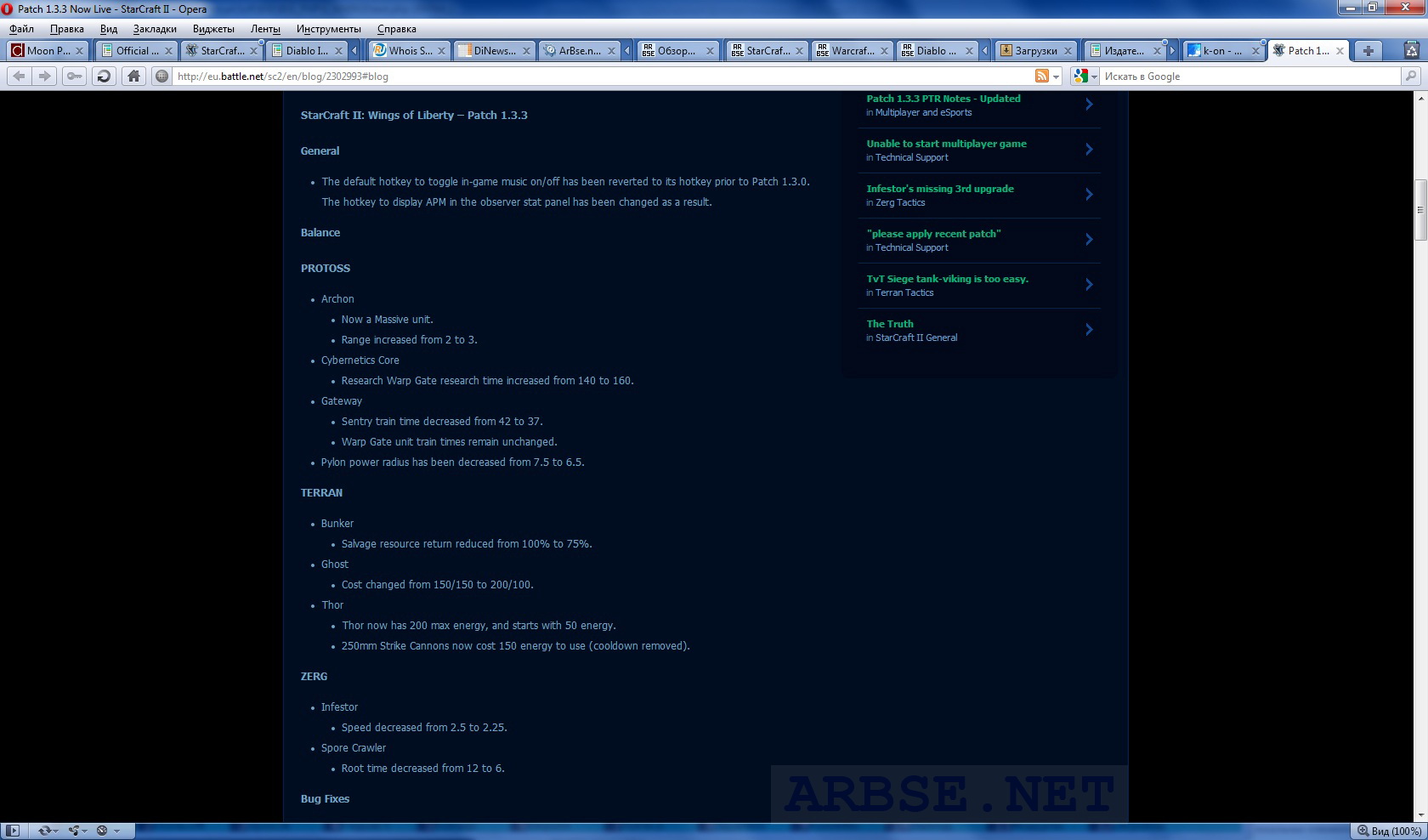Open the arrow next to Unable to start multiplayer game
Image resolution: width=1428 pixels, height=840 pixels.
pos(1089,150)
